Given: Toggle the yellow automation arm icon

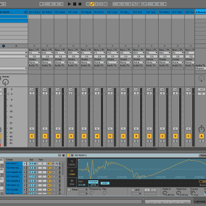Looking at the screenshot, I should pos(92,4).
